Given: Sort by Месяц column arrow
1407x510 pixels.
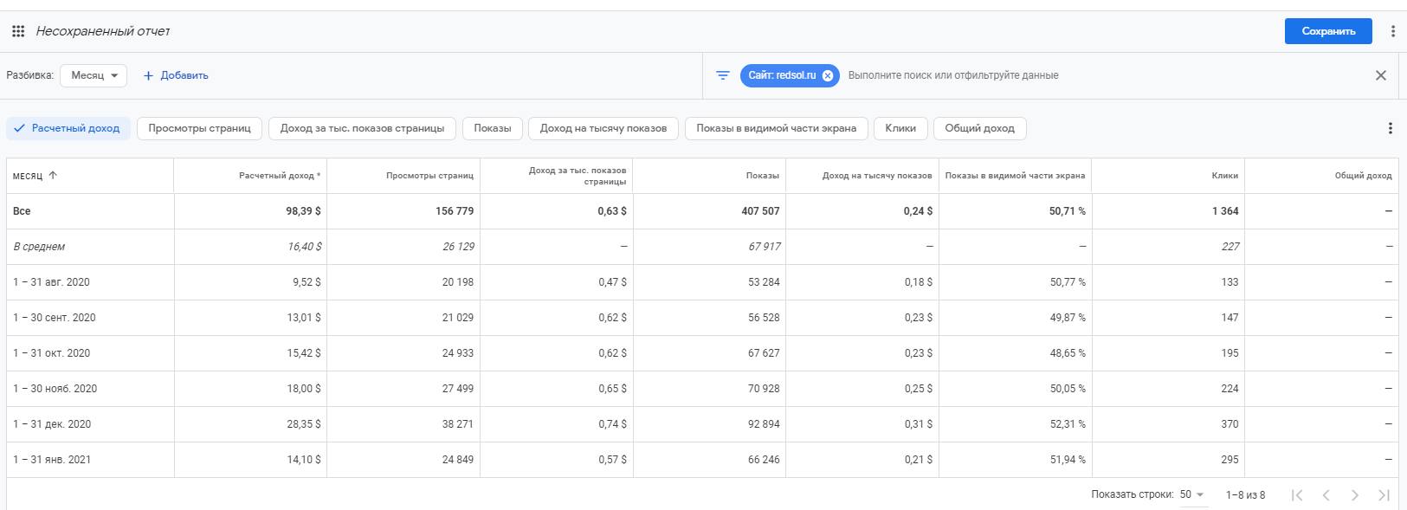Looking at the screenshot, I should pyautogui.click(x=53, y=175).
